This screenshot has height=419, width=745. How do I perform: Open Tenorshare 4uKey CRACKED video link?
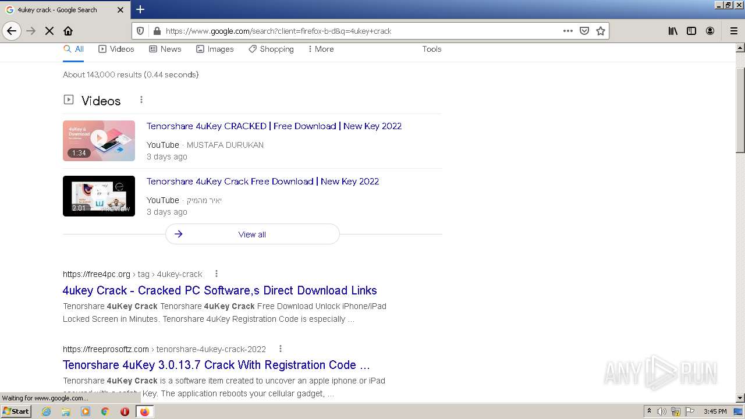click(x=274, y=126)
